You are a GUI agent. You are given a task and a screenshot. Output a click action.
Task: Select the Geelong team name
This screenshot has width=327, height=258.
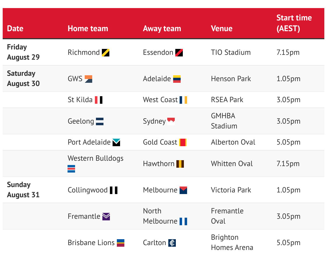point(81,121)
